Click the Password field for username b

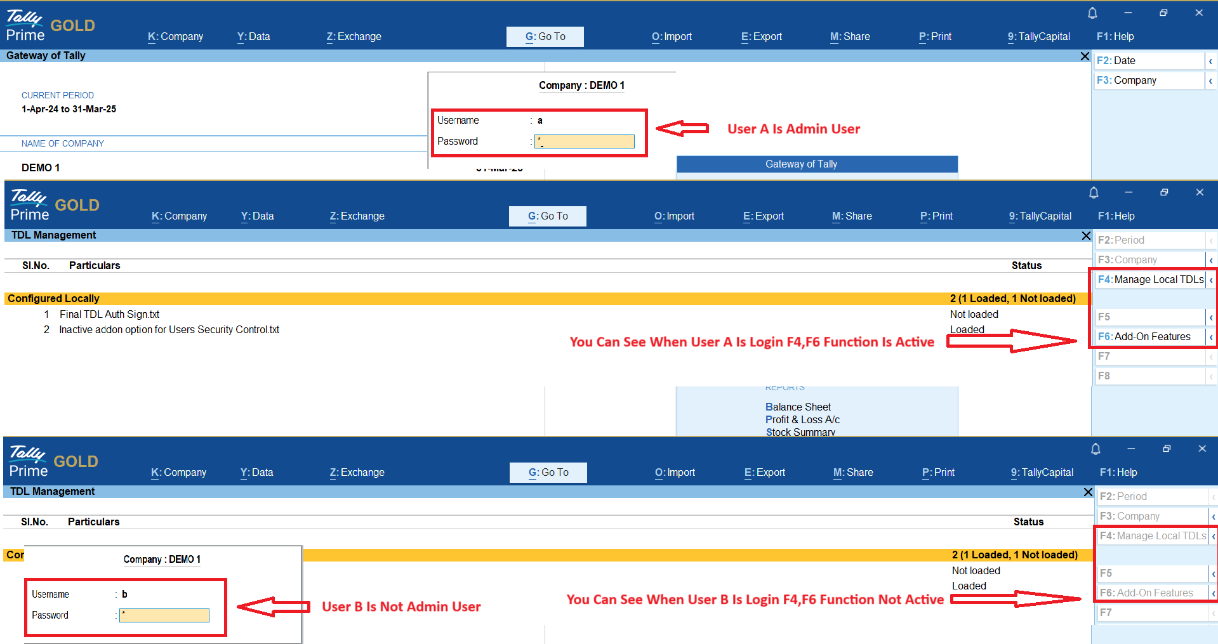coord(164,615)
